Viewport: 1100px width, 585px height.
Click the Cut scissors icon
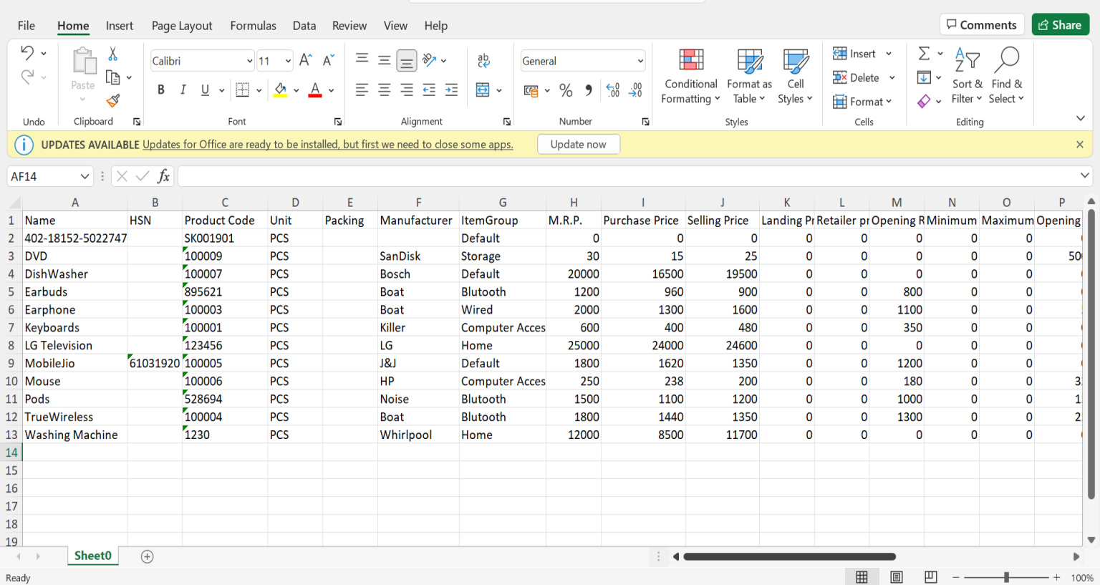pos(112,54)
